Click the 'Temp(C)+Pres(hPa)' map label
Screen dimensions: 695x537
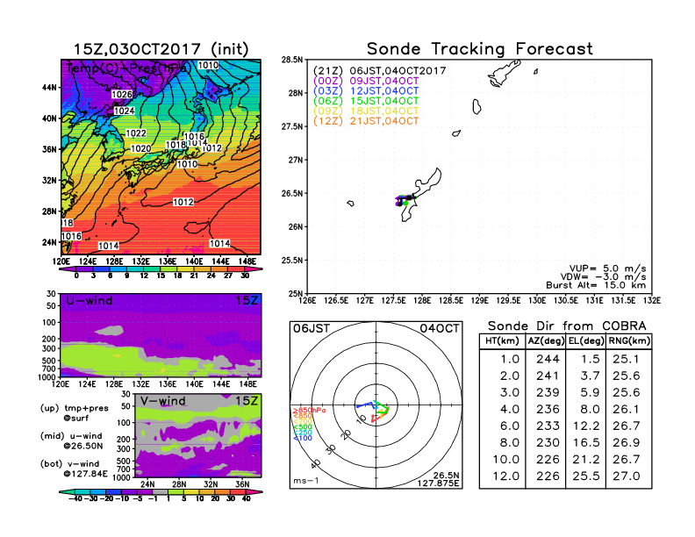pyautogui.click(x=129, y=68)
